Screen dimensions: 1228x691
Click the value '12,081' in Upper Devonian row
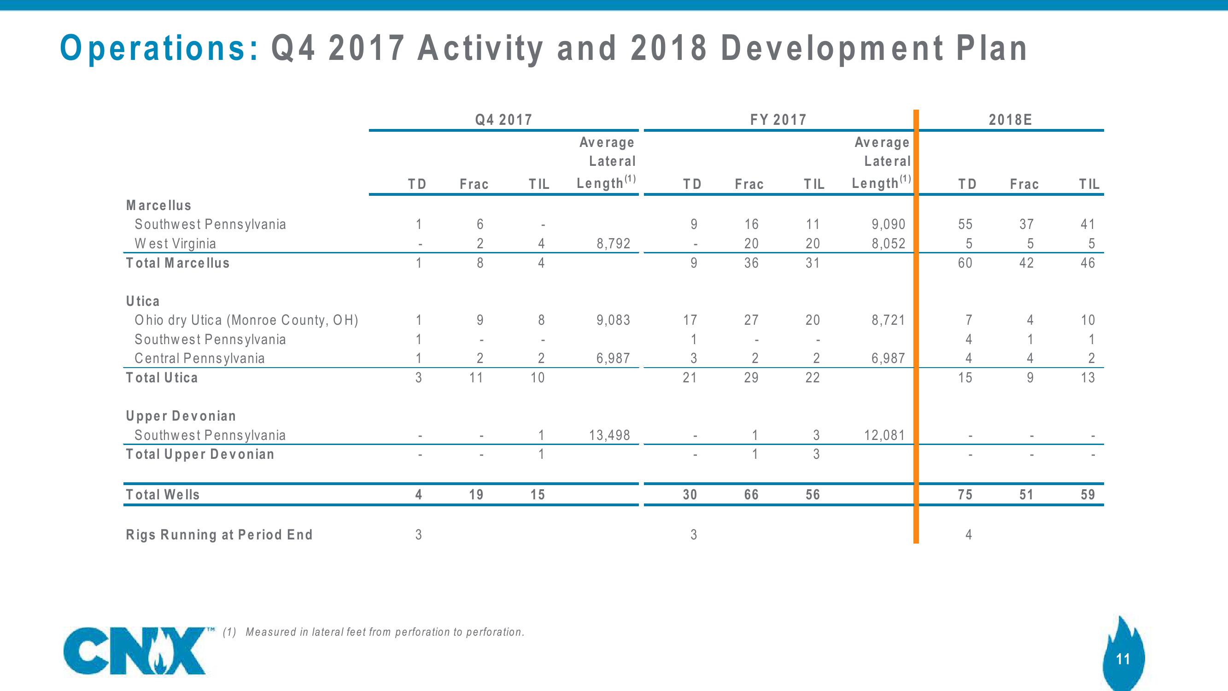(884, 435)
